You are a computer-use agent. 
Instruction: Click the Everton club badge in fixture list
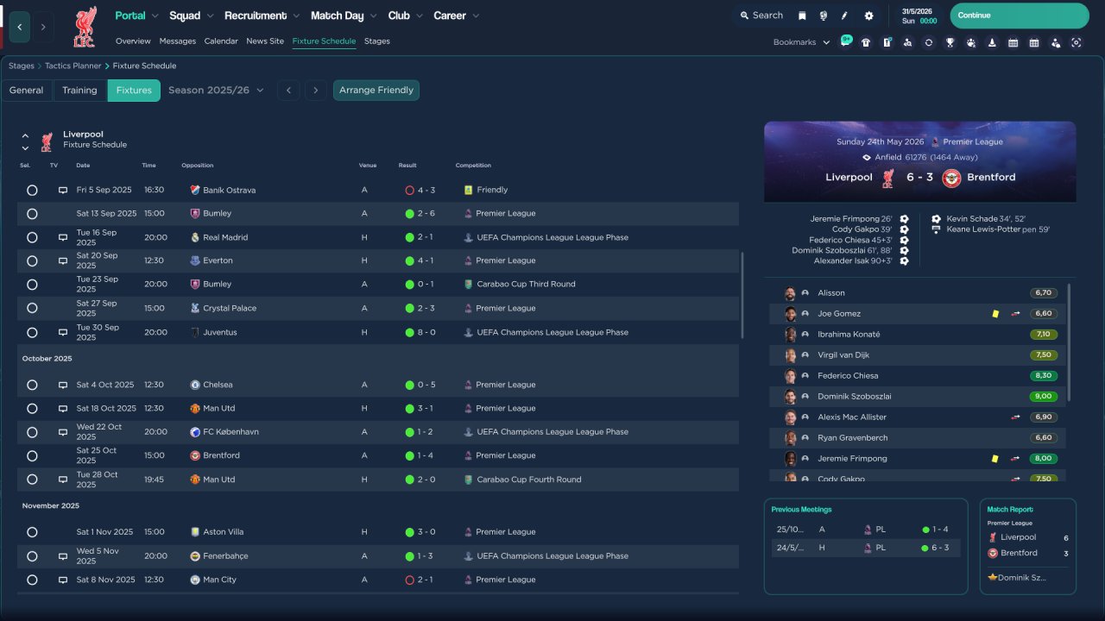[x=195, y=260]
